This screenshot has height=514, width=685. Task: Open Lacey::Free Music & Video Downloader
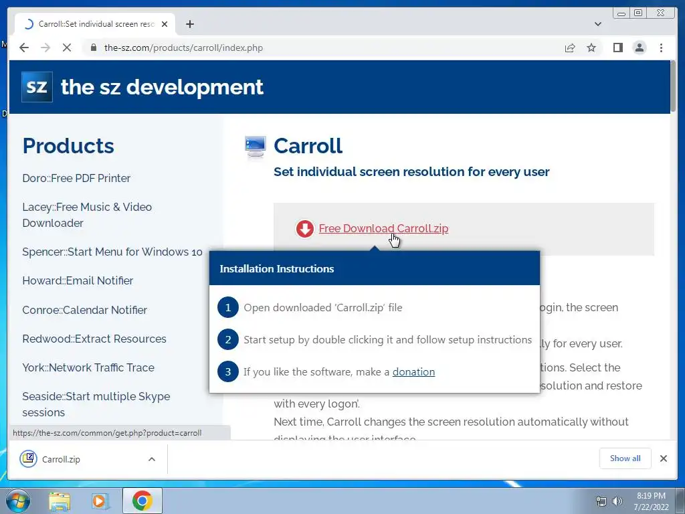(x=87, y=215)
